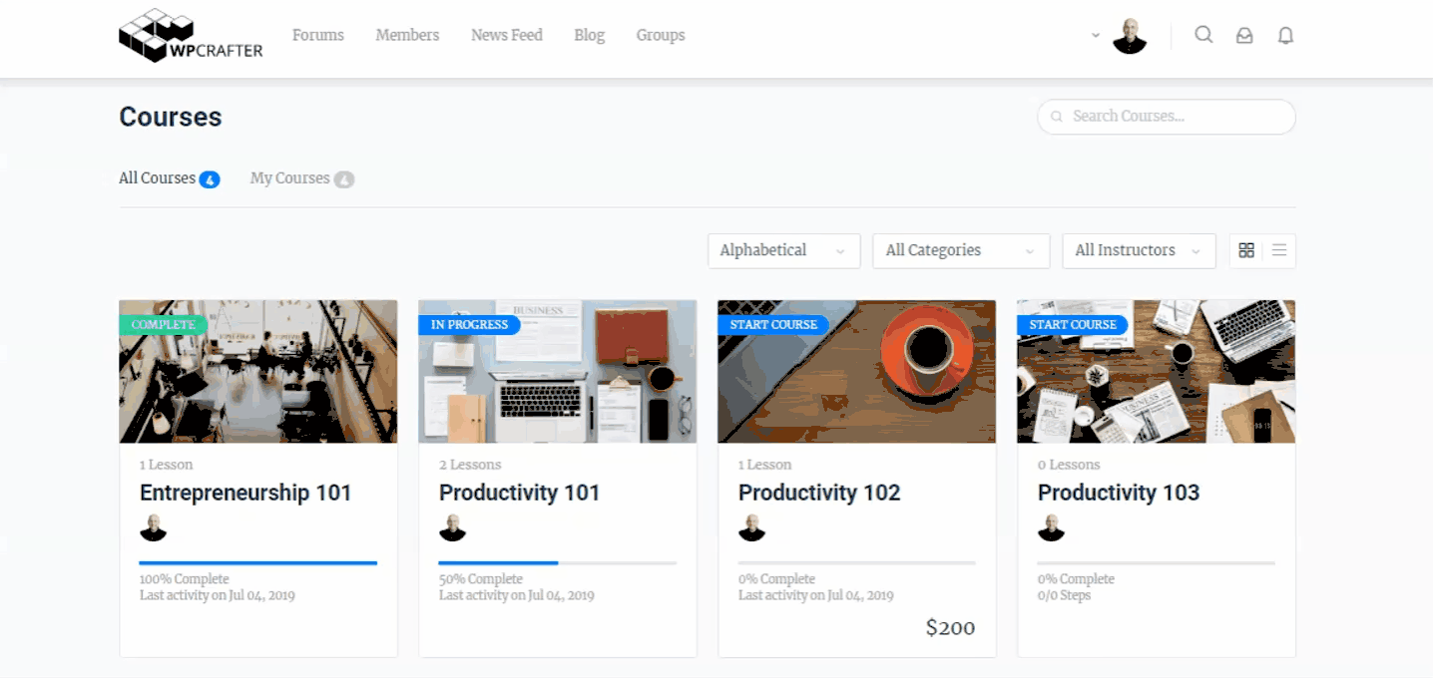Viewport: 1433px width, 678px height.
Task: Open Productivity 103 course title
Action: (x=1119, y=493)
